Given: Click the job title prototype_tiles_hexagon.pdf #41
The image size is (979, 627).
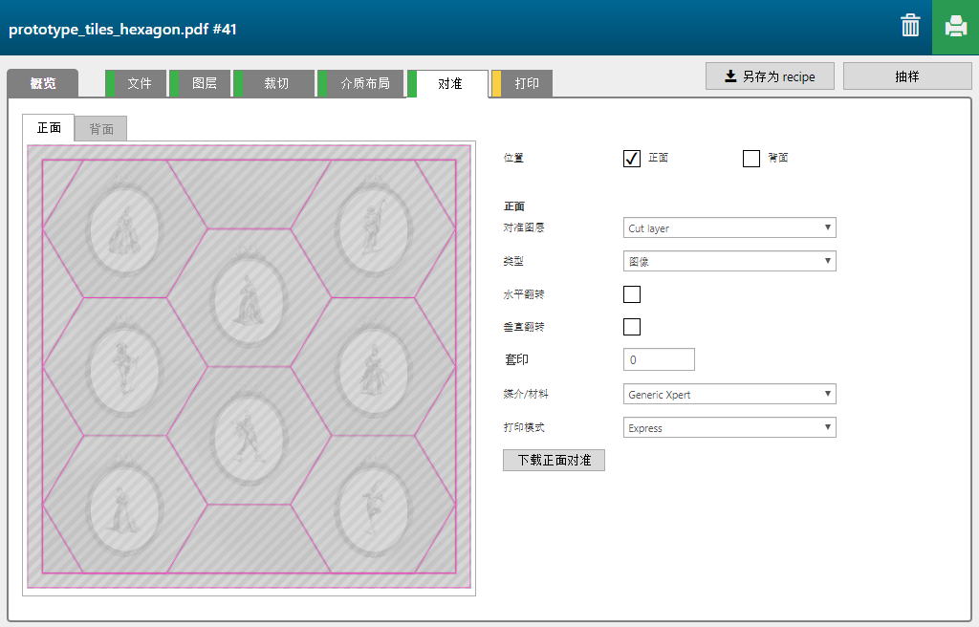Looking at the screenshot, I should click(122, 30).
